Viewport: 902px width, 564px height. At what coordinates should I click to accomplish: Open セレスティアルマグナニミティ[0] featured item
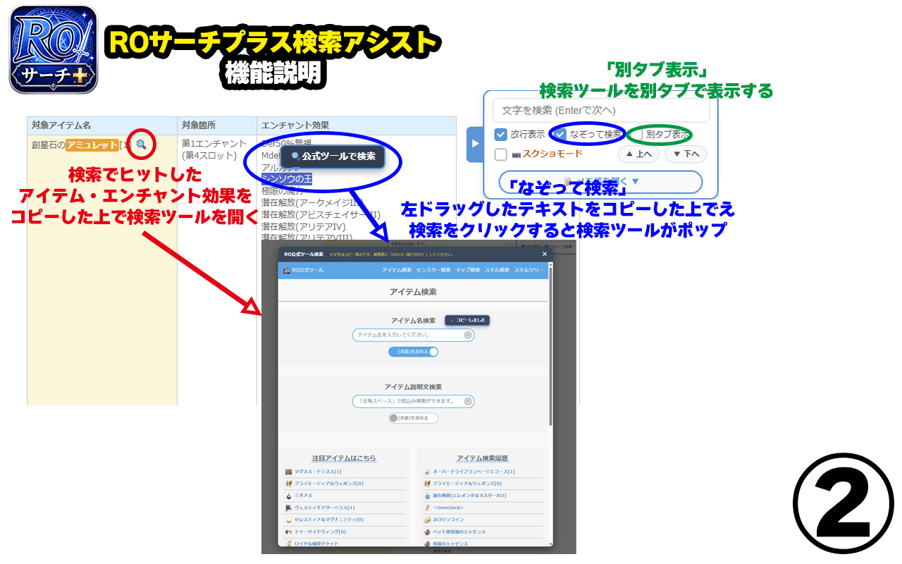329,520
